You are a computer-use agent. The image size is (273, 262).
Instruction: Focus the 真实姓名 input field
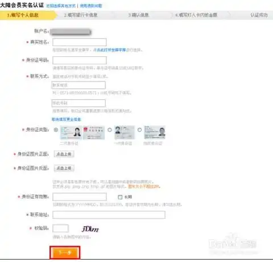[x=80, y=42]
